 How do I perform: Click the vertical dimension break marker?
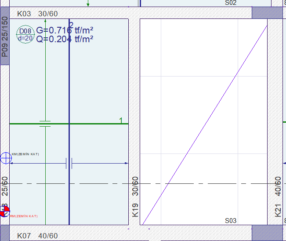[45, 124]
